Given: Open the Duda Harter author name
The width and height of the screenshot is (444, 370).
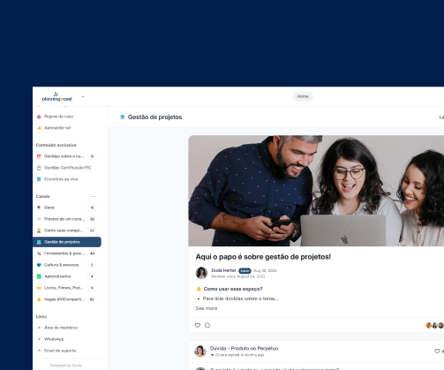Looking at the screenshot, I should [x=223, y=270].
